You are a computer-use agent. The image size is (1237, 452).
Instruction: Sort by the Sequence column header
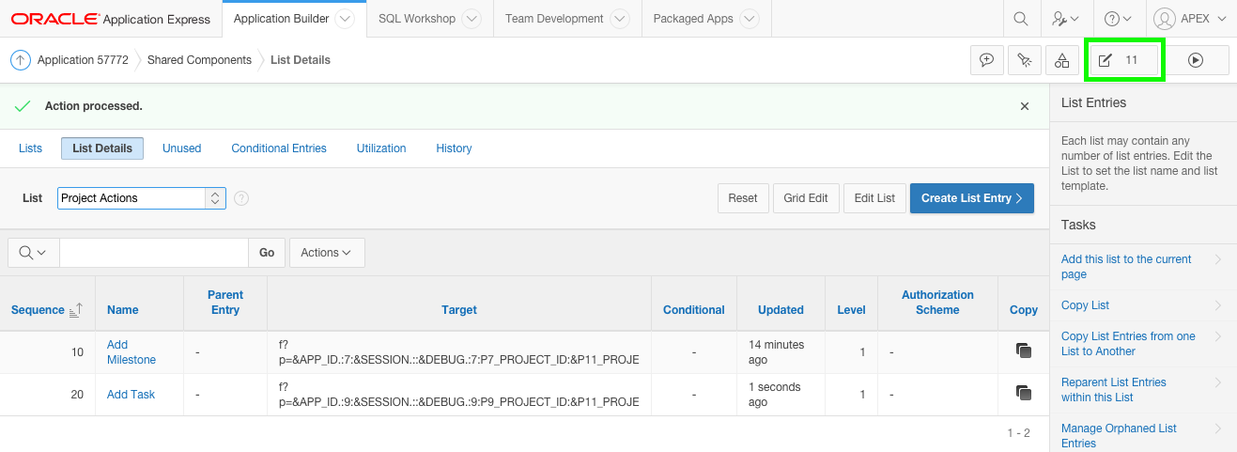point(39,310)
